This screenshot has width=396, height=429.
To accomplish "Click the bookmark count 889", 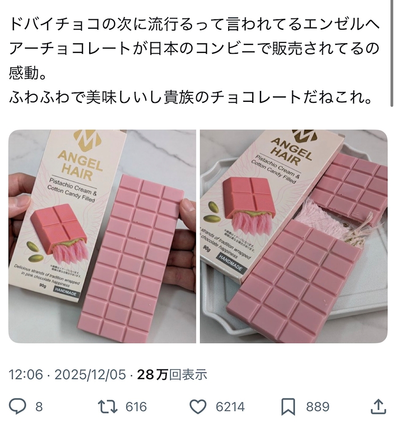I will click(318, 407).
